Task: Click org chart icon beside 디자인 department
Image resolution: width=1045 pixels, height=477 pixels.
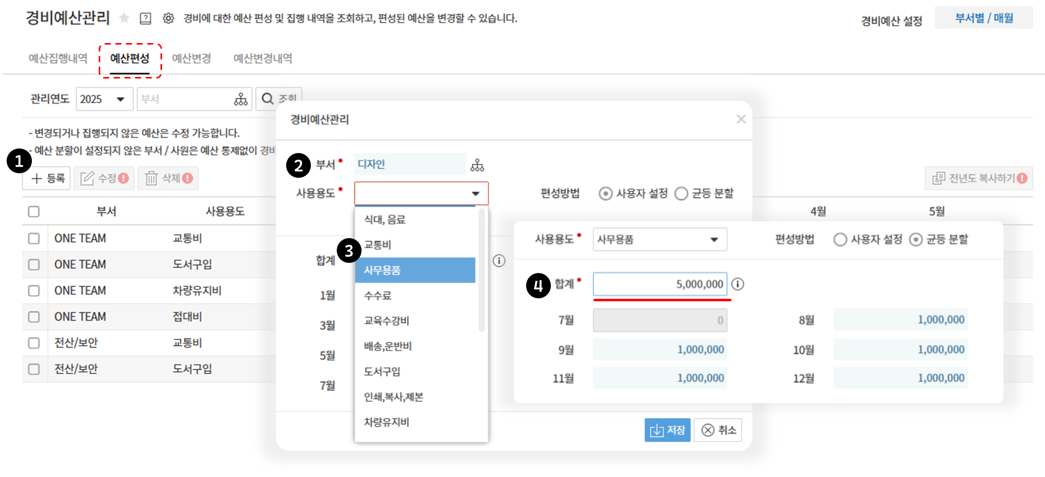Action: (x=477, y=165)
